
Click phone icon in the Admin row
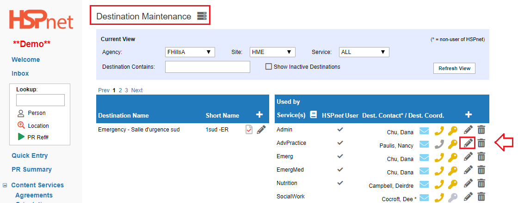coord(439,131)
